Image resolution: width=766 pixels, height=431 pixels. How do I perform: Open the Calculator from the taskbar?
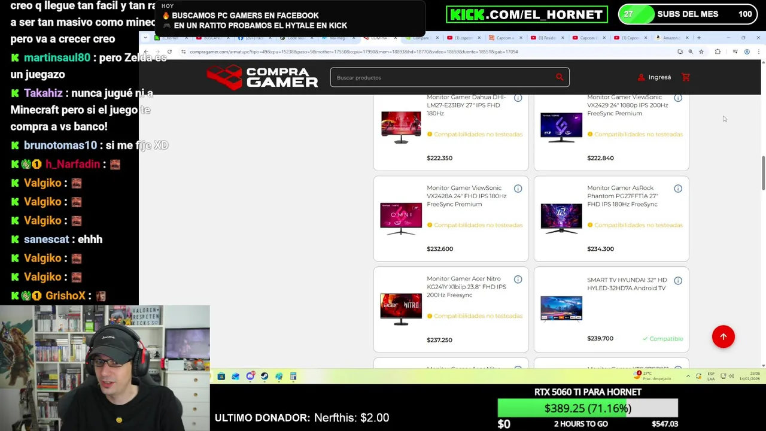293,376
